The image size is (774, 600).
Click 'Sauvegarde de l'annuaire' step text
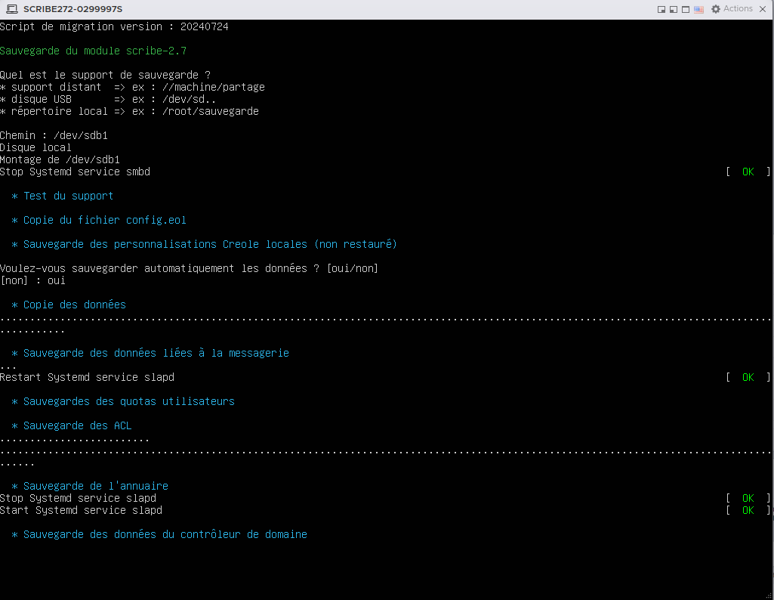click(x=95, y=486)
